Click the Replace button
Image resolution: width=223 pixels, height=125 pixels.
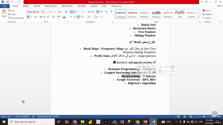pos(207,14)
